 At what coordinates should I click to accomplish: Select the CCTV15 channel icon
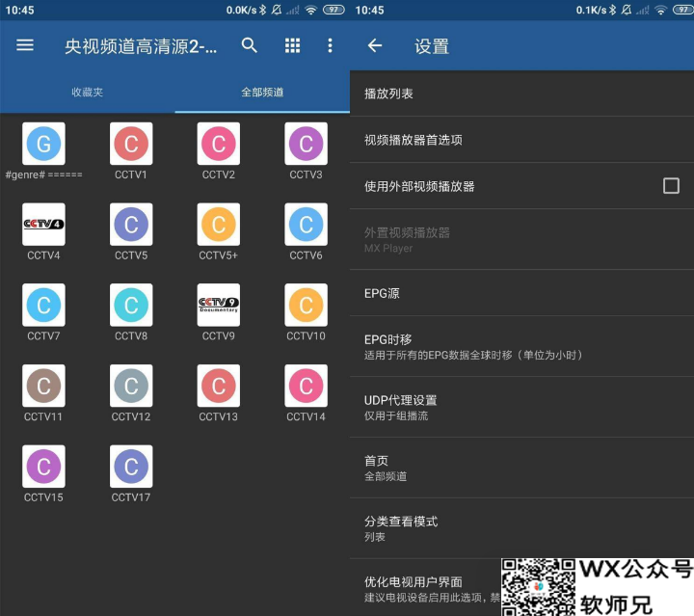coord(43,466)
